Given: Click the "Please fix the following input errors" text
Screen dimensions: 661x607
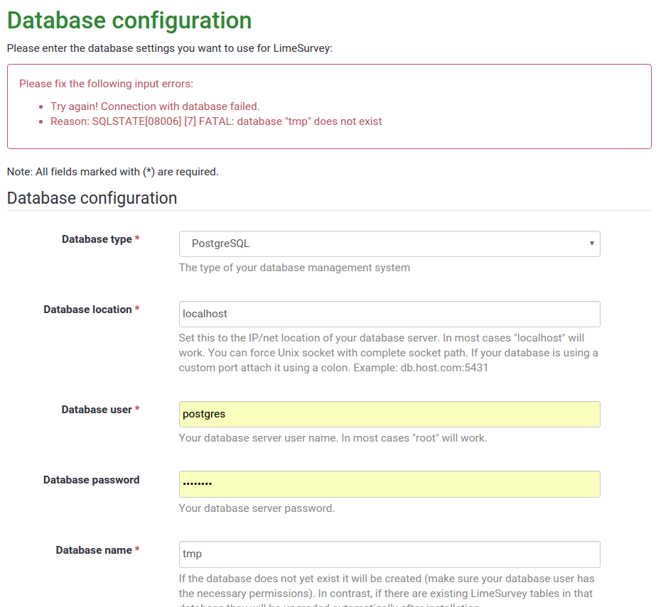Looking at the screenshot, I should pyautogui.click(x=106, y=84).
